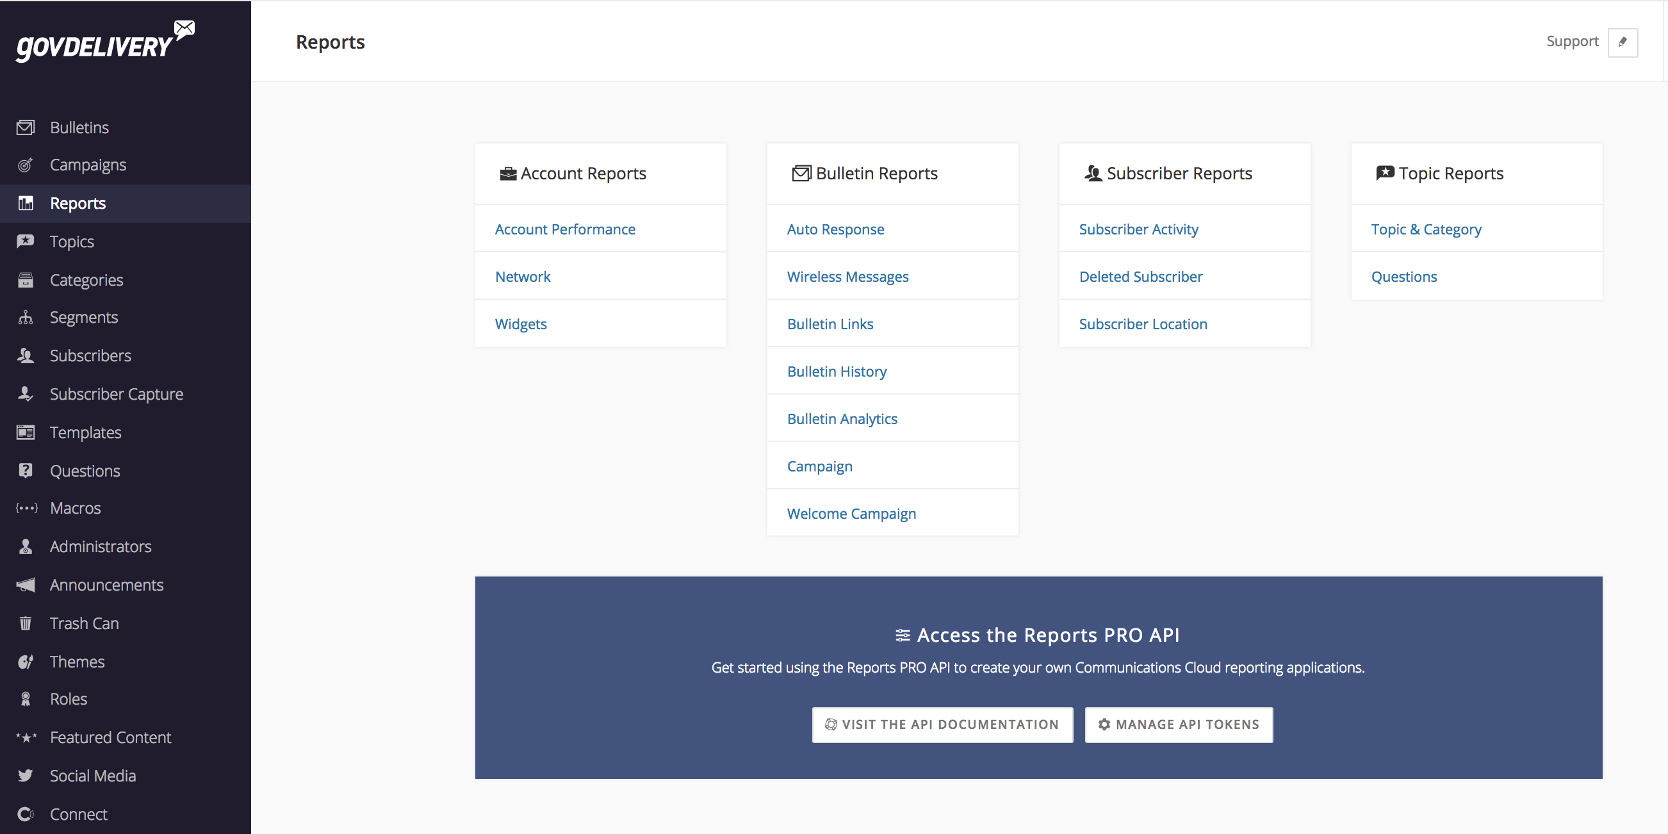Click the Administrators person icon

(25, 546)
